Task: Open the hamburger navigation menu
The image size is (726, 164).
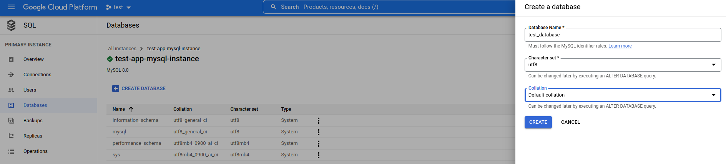Action: (x=11, y=7)
